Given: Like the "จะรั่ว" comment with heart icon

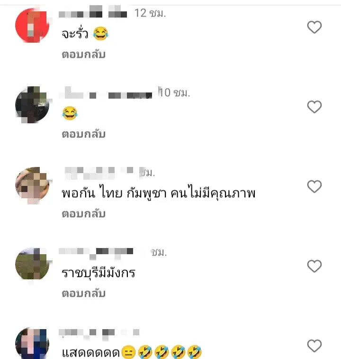Looking at the screenshot, I should tap(314, 27).
